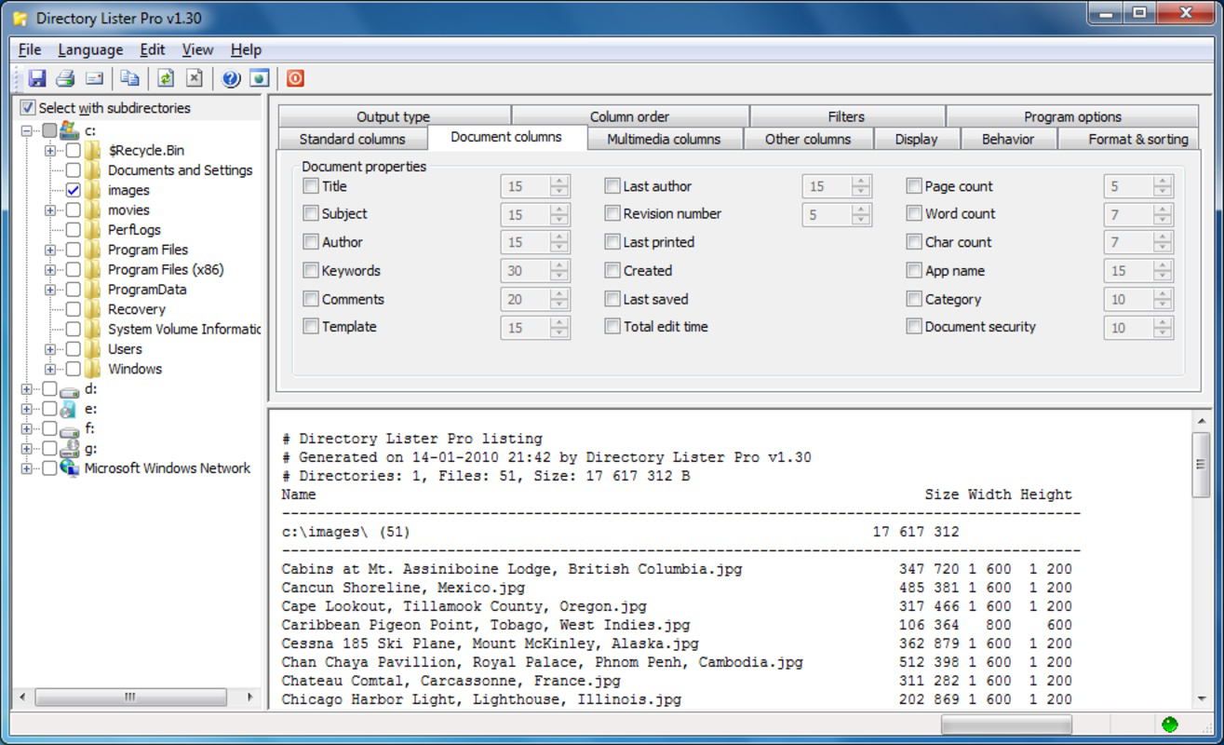Expand the Program Files (x86) node
Viewport: 1224px width, 745px height.
point(49,270)
